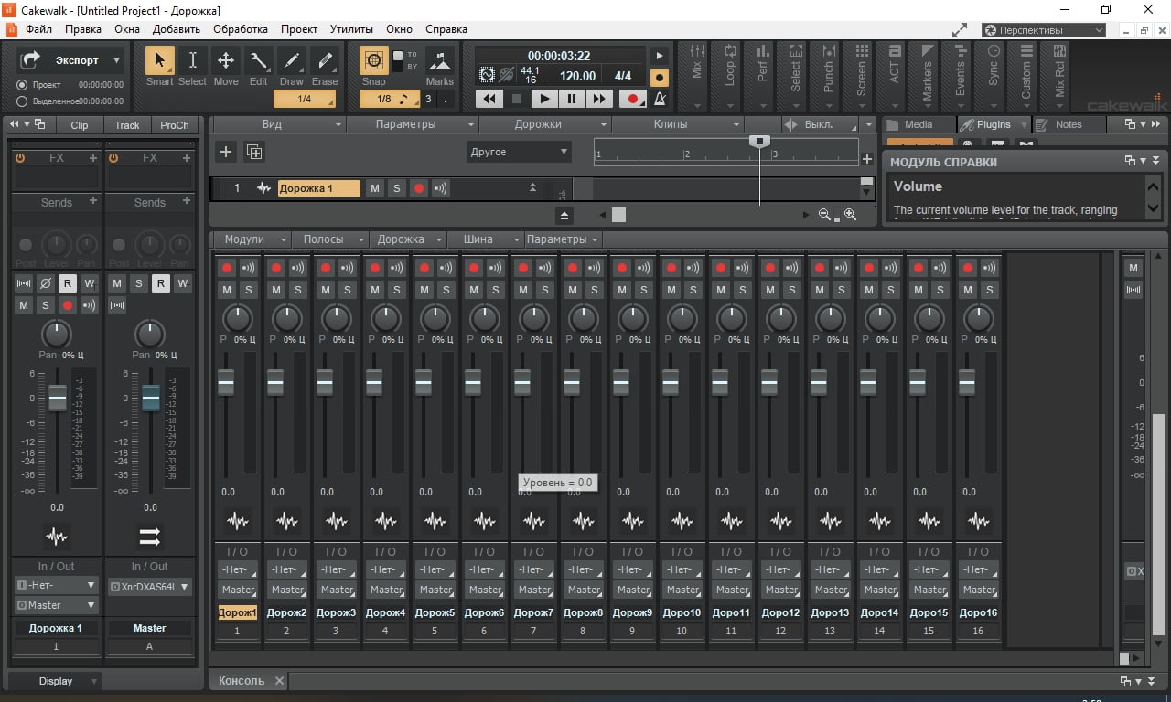Start playback with the Play button

coord(544,99)
